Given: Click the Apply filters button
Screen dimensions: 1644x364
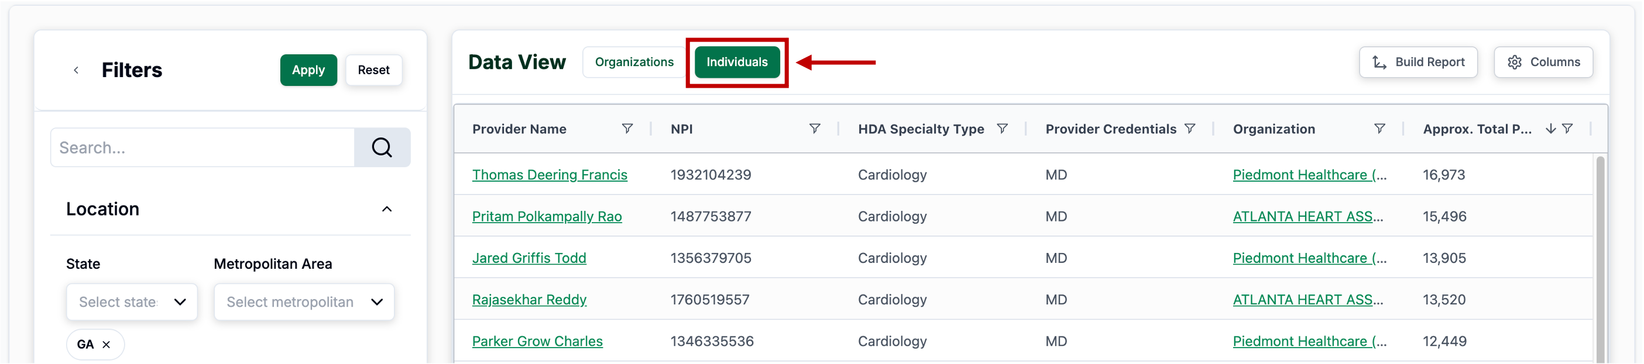Looking at the screenshot, I should click(x=308, y=70).
